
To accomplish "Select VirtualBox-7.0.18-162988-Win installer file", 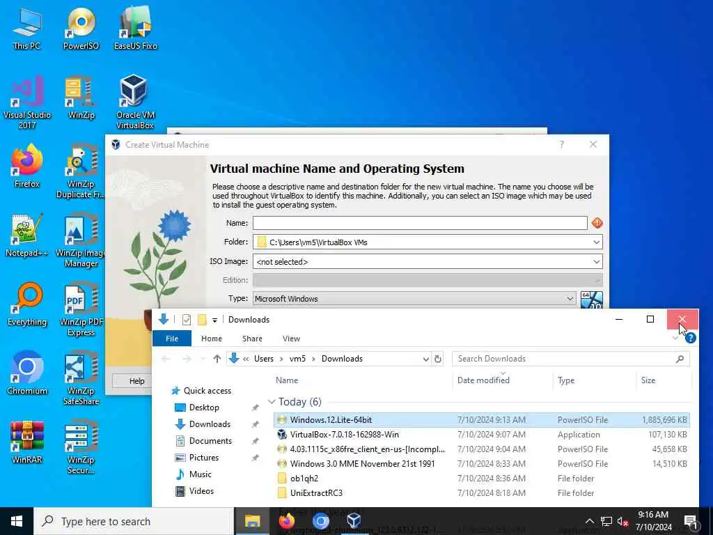I will (x=482, y=435).
